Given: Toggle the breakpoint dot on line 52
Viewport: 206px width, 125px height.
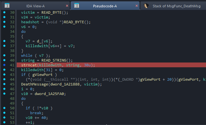Looking at the screenshot, I should (x=4, y=118).
